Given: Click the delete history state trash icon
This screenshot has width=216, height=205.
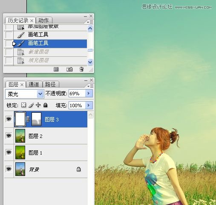Looking at the screenshot, I should tap(81, 69).
